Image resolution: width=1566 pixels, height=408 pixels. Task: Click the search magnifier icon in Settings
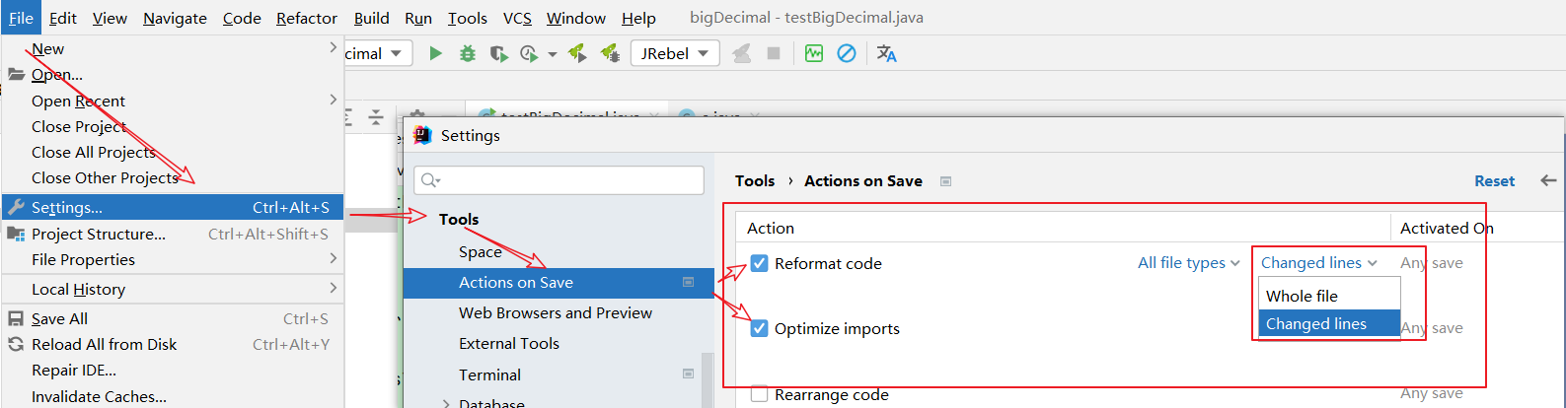click(x=430, y=179)
